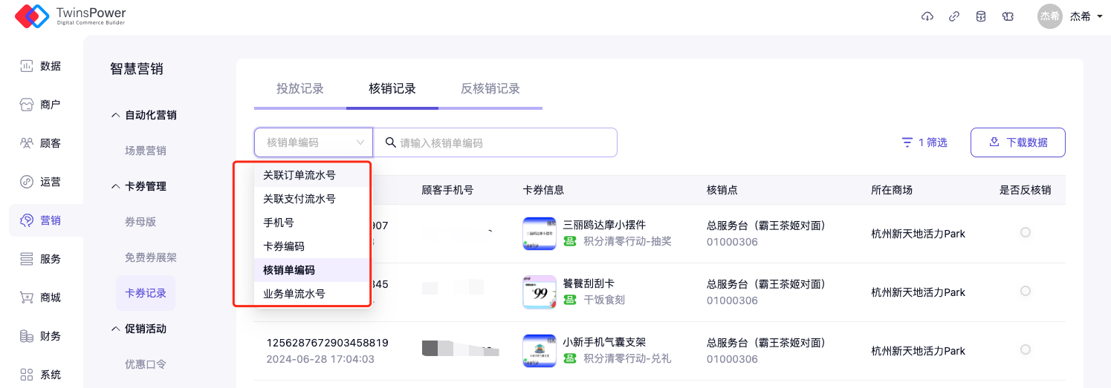Choose 关联订单流水号 from the dropdown list
This screenshot has width=1111, height=388.
click(299, 175)
